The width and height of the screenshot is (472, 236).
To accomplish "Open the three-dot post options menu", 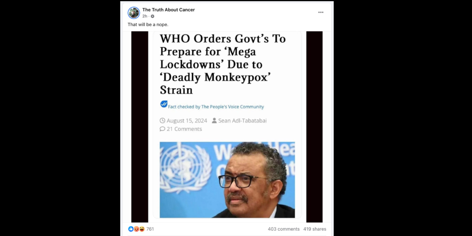I will 321,12.
